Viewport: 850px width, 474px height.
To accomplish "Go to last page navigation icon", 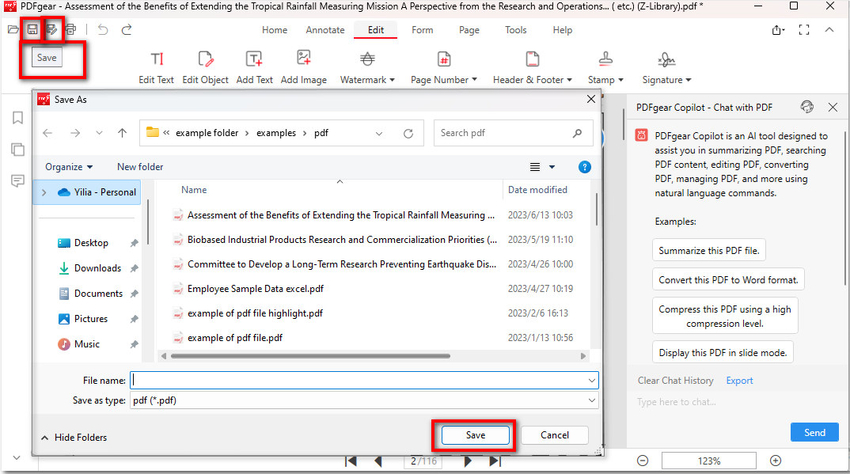I will coord(495,461).
